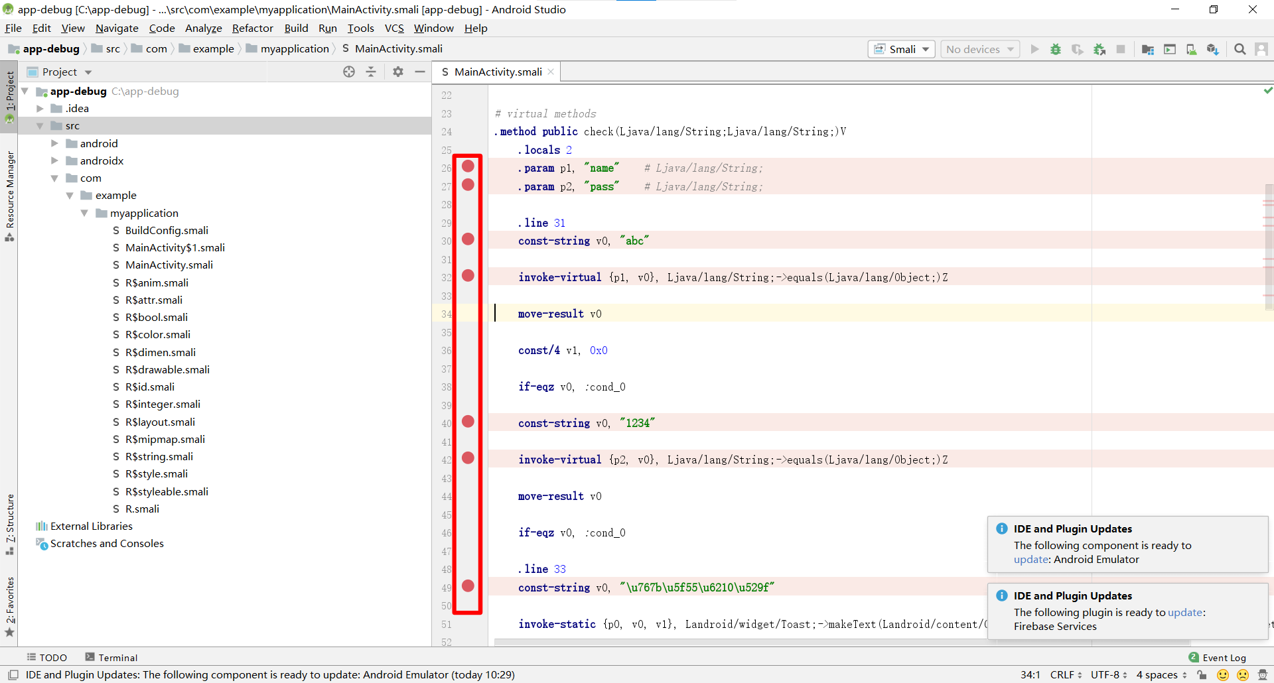This screenshot has width=1274, height=683.
Task: Collapse all nodes in Project panel
Action: point(370,72)
